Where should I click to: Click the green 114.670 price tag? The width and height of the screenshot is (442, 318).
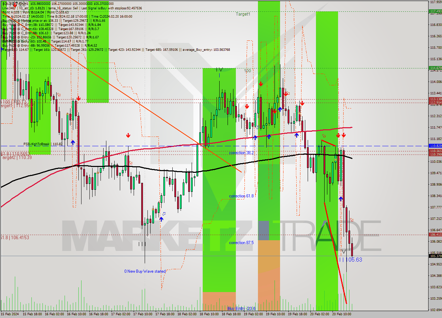[435, 68]
